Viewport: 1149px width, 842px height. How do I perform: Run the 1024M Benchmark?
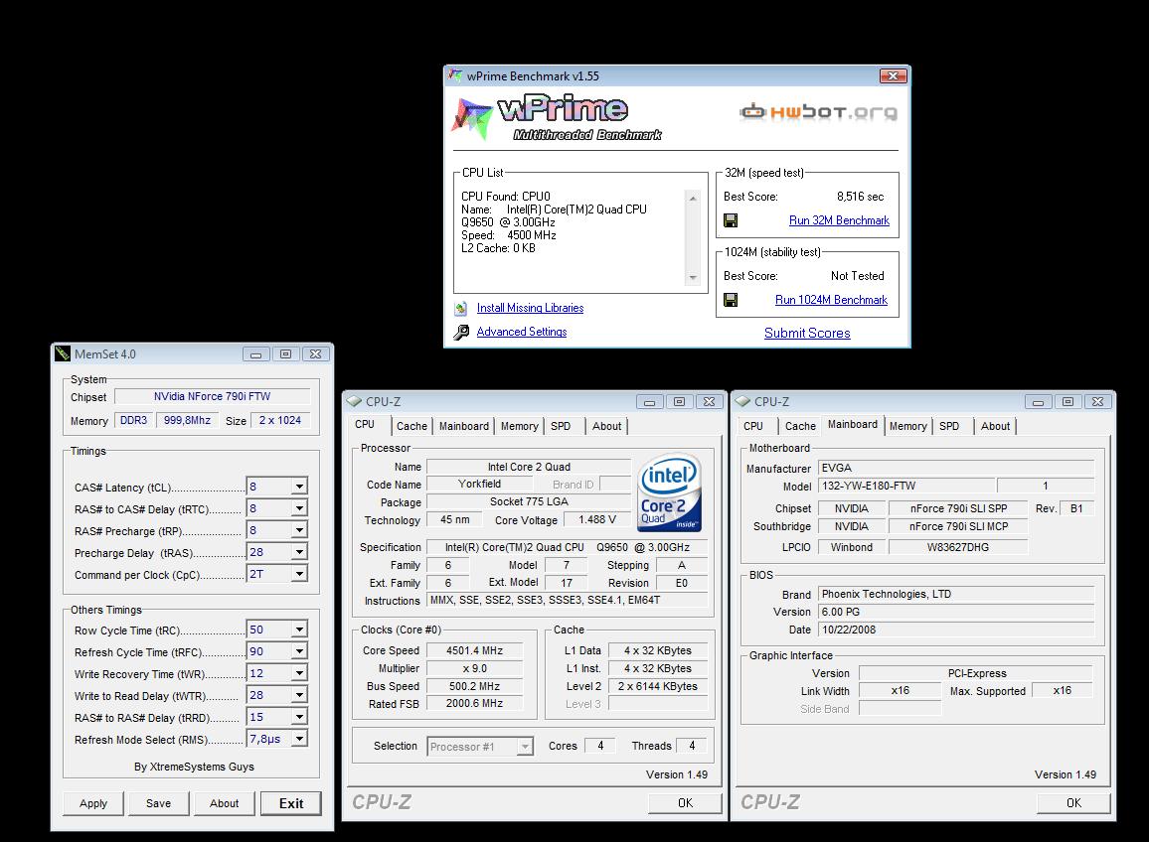[x=831, y=300]
